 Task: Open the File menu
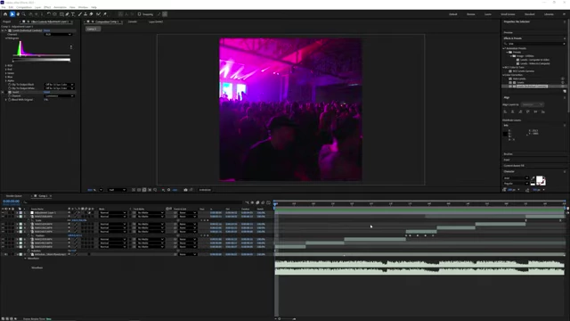click(4, 7)
